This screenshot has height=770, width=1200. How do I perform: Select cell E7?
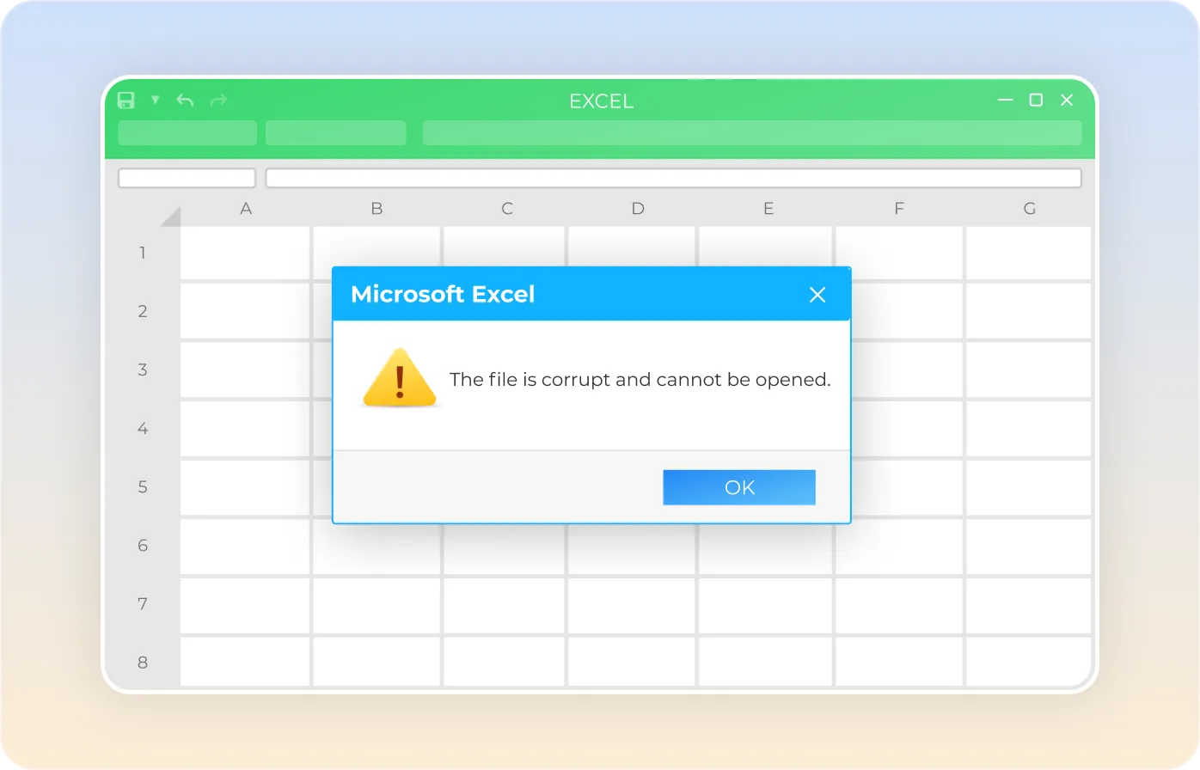pyautogui.click(x=765, y=606)
